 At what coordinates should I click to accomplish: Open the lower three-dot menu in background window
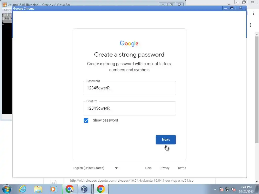coord(250,25)
